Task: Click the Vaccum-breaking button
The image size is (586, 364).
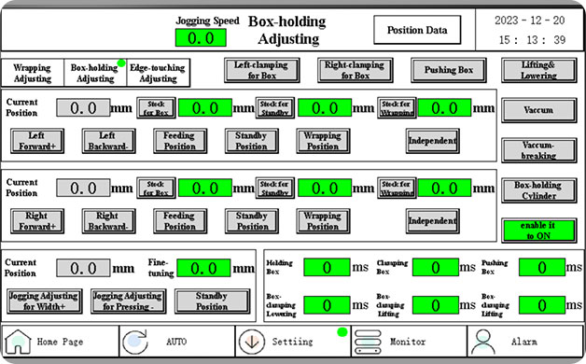Action: pyautogui.click(x=538, y=150)
